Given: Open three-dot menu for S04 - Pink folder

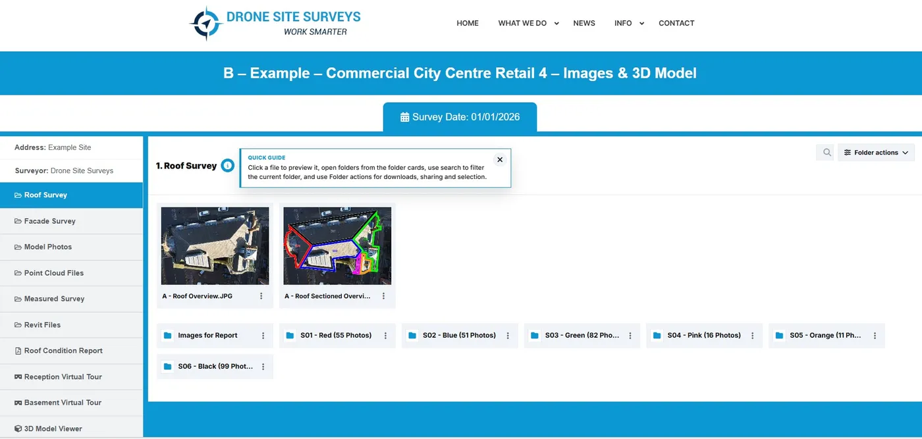Looking at the screenshot, I should pyautogui.click(x=753, y=336).
